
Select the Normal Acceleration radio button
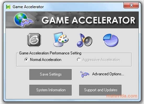(26, 60)
